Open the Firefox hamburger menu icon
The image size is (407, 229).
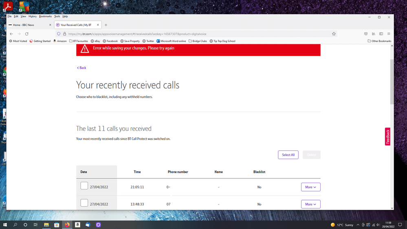click(x=389, y=34)
